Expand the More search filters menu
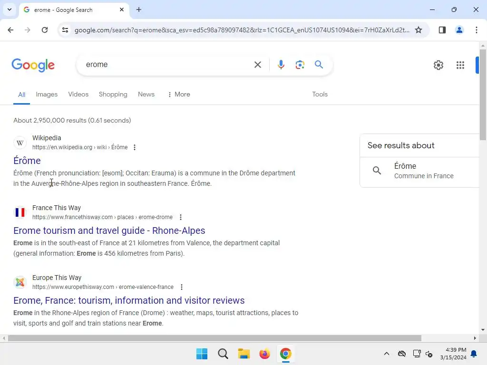The image size is (487, 365). click(179, 95)
